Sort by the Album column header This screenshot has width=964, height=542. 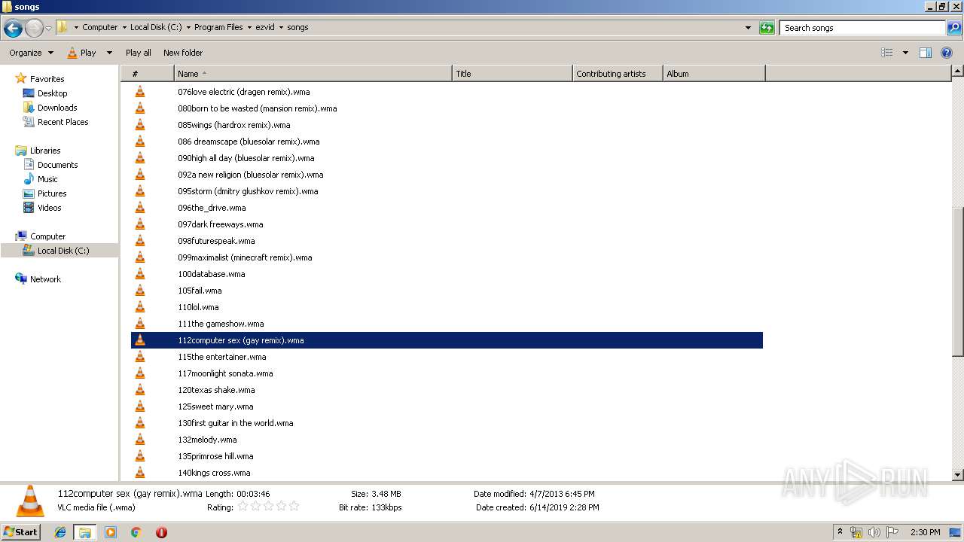[714, 74]
